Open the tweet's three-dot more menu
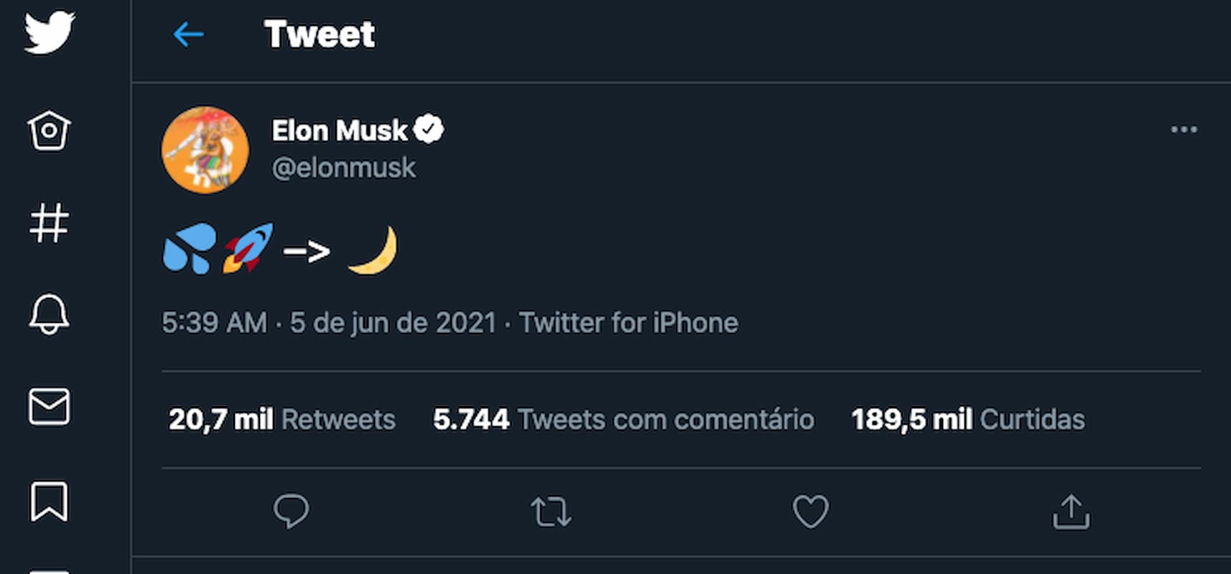1231x574 pixels. (x=1184, y=130)
